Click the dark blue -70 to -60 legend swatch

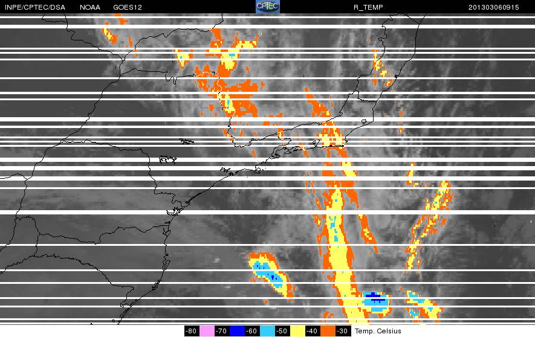pyautogui.click(x=237, y=331)
